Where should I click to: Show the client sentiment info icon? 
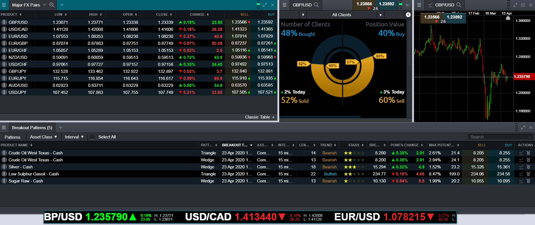[408, 15]
